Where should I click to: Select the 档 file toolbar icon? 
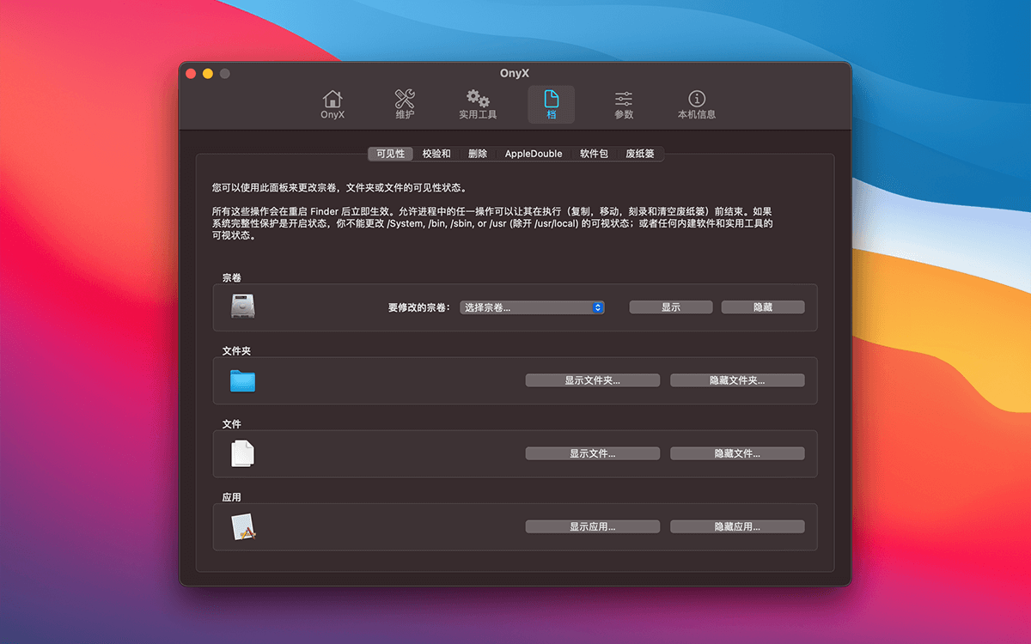(551, 105)
